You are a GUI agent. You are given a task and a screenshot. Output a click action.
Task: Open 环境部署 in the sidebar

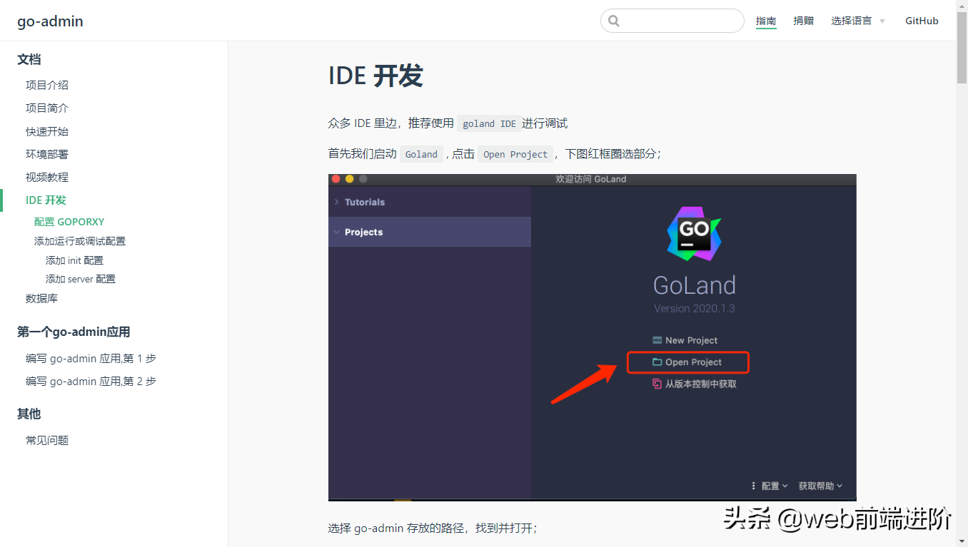pos(47,154)
